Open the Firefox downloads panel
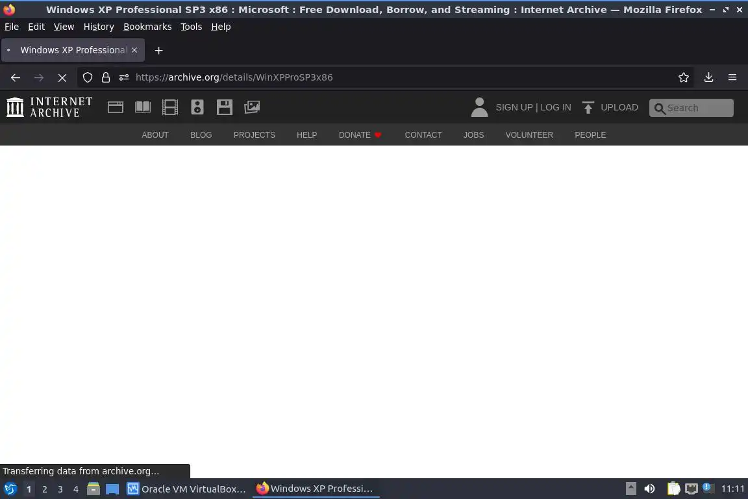Viewport: 748px width, 499px height. point(709,77)
